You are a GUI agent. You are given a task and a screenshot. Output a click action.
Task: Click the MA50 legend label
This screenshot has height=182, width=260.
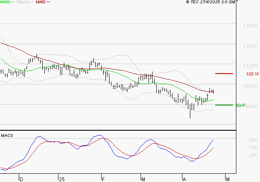tap(40, 2)
